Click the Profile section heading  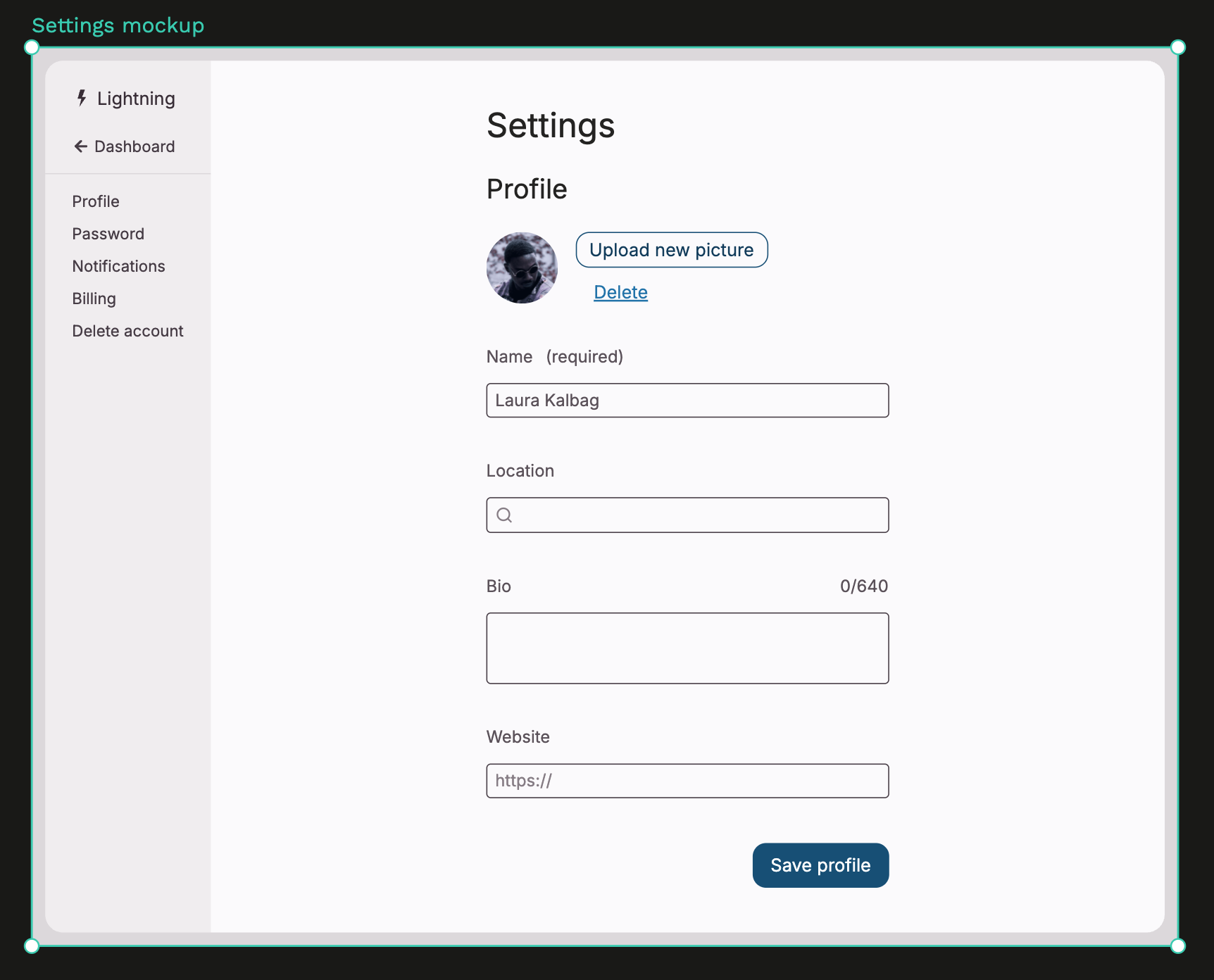(x=527, y=189)
